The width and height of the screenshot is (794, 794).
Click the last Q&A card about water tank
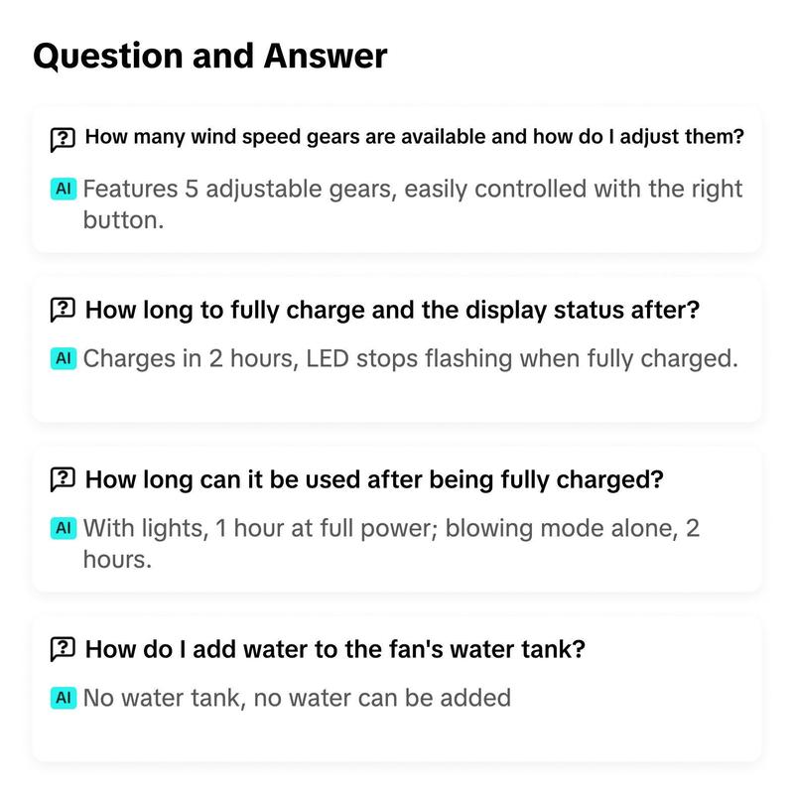(396, 688)
